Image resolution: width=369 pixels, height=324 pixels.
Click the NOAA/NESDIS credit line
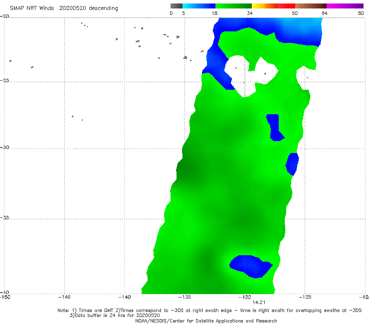click(206, 321)
